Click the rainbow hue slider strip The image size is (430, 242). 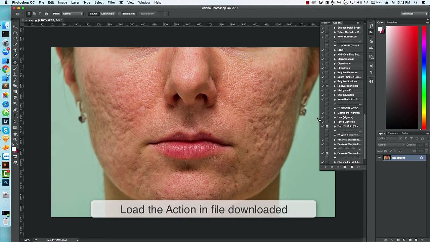click(424, 77)
